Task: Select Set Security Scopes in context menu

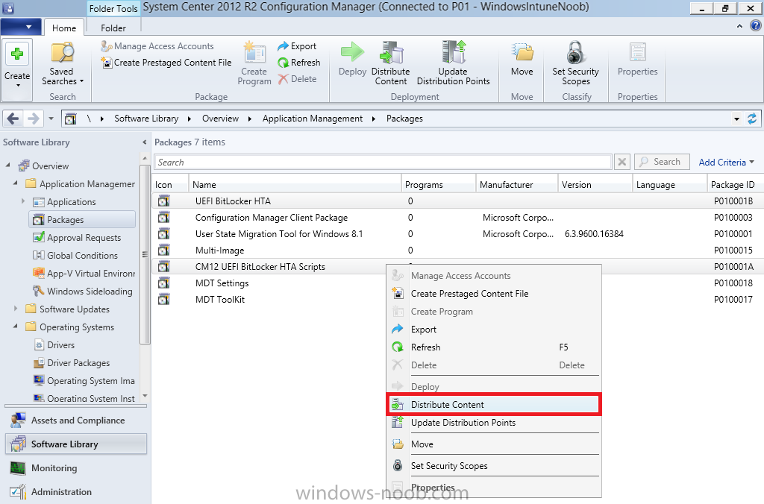Action: tap(494, 466)
